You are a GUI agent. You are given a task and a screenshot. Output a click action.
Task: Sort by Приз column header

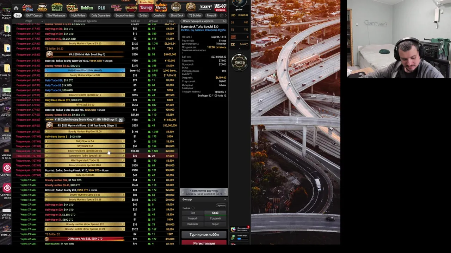[x=171, y=21]
